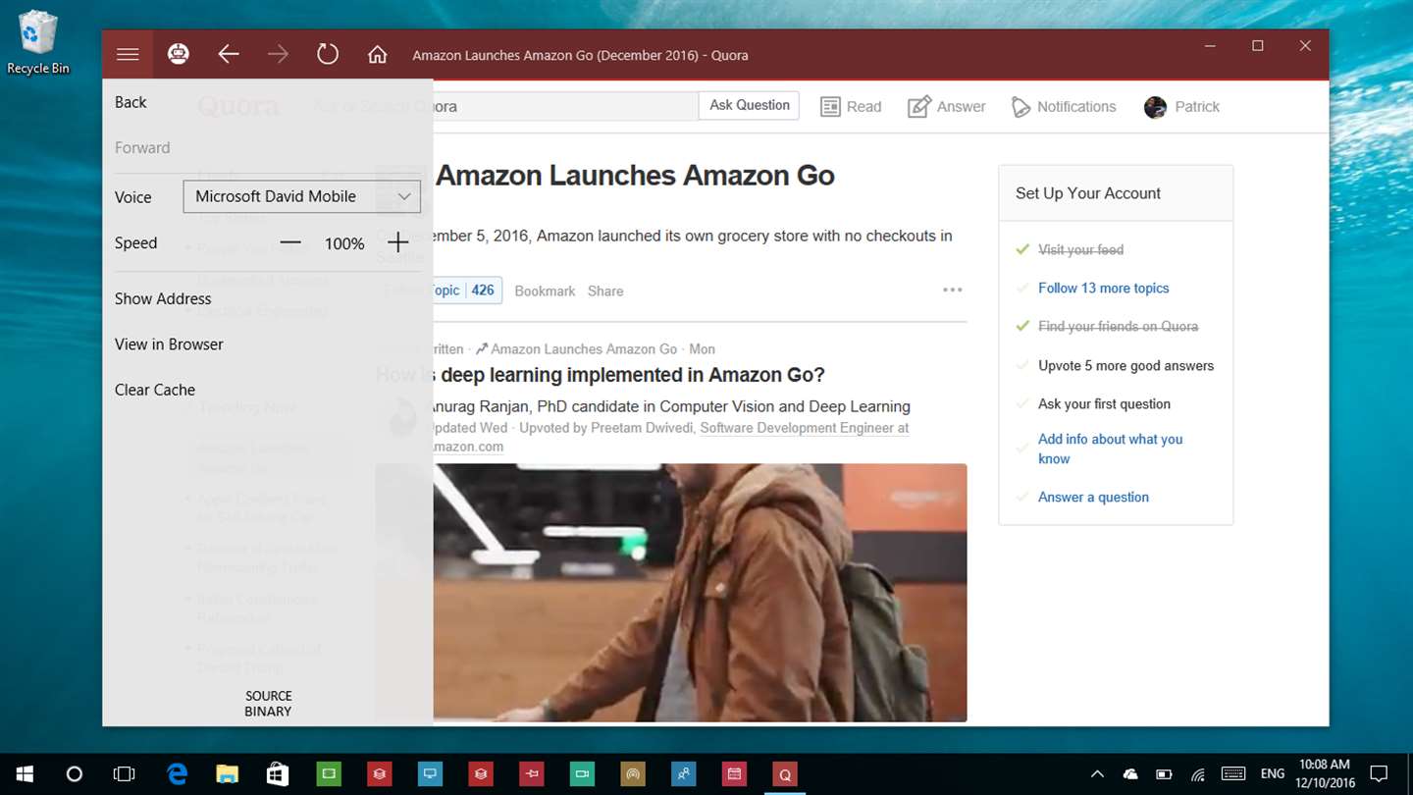Open the Action Center notifications
1413x795 pixels.
(x=1379, y=774)
